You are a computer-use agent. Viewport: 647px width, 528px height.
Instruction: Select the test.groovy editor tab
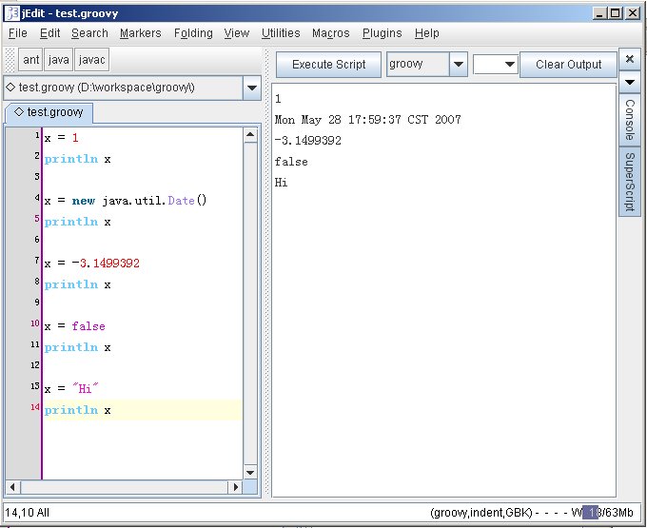[x=49, y=112]
